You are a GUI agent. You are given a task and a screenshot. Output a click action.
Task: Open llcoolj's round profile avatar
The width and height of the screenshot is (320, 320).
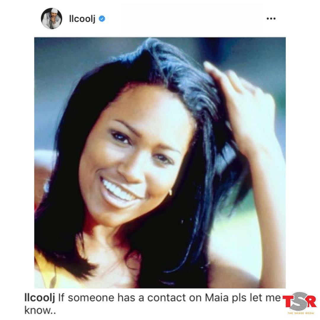click(x=52, y=19)
